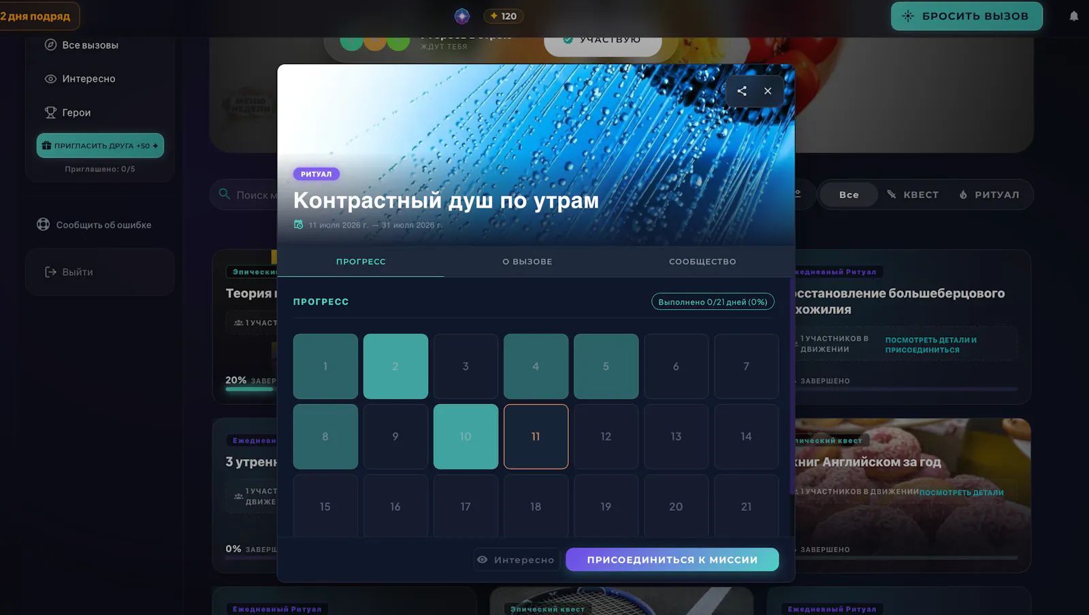Screen dimensions: 1089x615
Task: Click the compass icon next to Все вызовы
Action: (50, 45)
